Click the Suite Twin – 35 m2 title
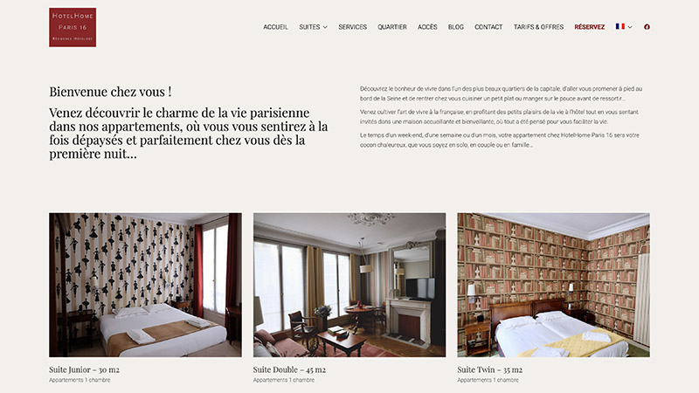 [490, 369]
